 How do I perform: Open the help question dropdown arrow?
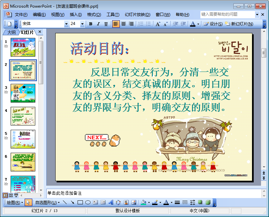click(257, 15)
